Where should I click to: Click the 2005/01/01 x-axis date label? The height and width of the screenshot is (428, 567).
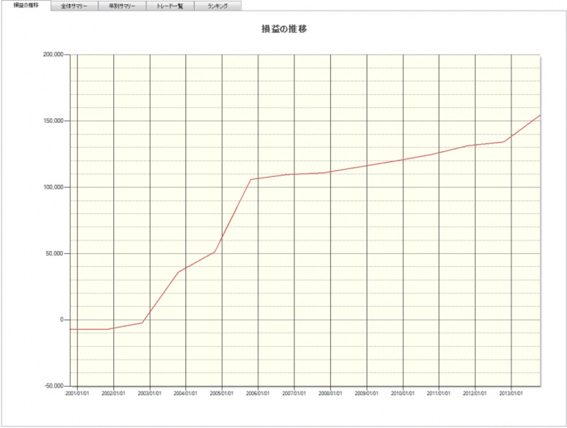pos(222,393)
